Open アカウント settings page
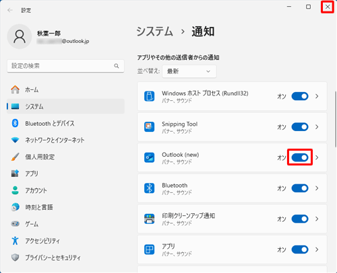Screen dimensions: 337x273 [x=65, y=190]
